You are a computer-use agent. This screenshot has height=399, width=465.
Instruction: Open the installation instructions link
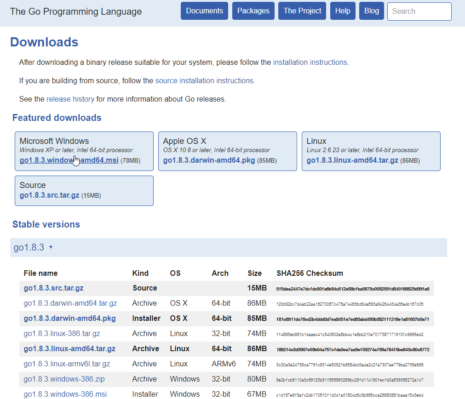click(x=310, y=62)
